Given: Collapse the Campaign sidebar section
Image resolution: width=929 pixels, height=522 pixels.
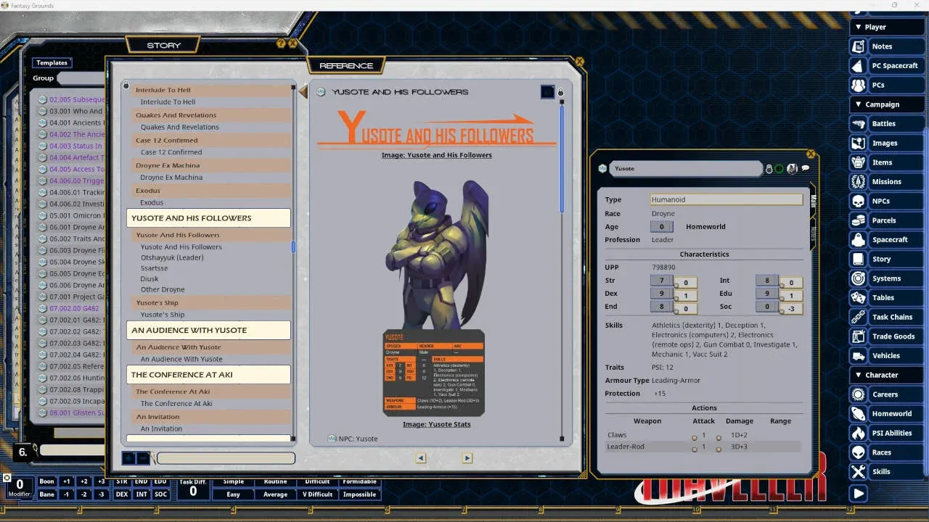Looking at the screenshot, I should [887, 104].
